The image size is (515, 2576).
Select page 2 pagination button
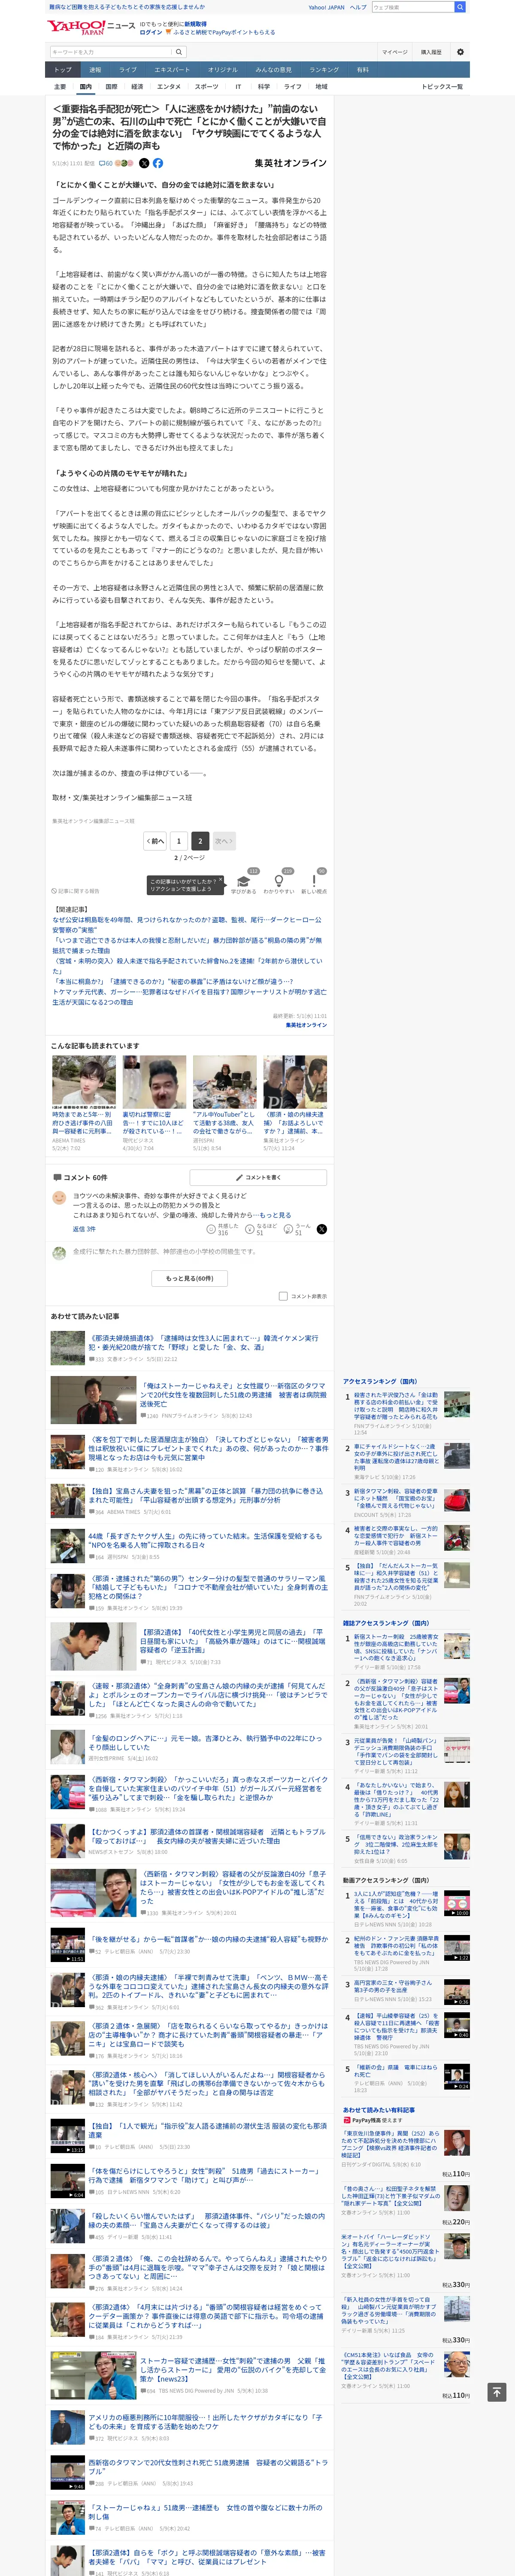[x=200, y=841]
